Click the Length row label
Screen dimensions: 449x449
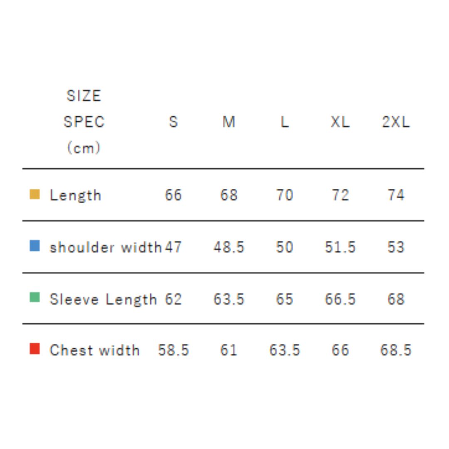[75, 195]
